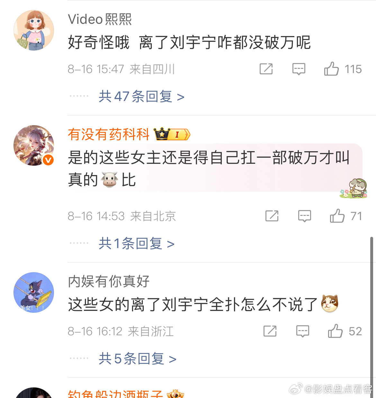Tap the repost icon on 内娱有你真好's comment

click(270, 331)
